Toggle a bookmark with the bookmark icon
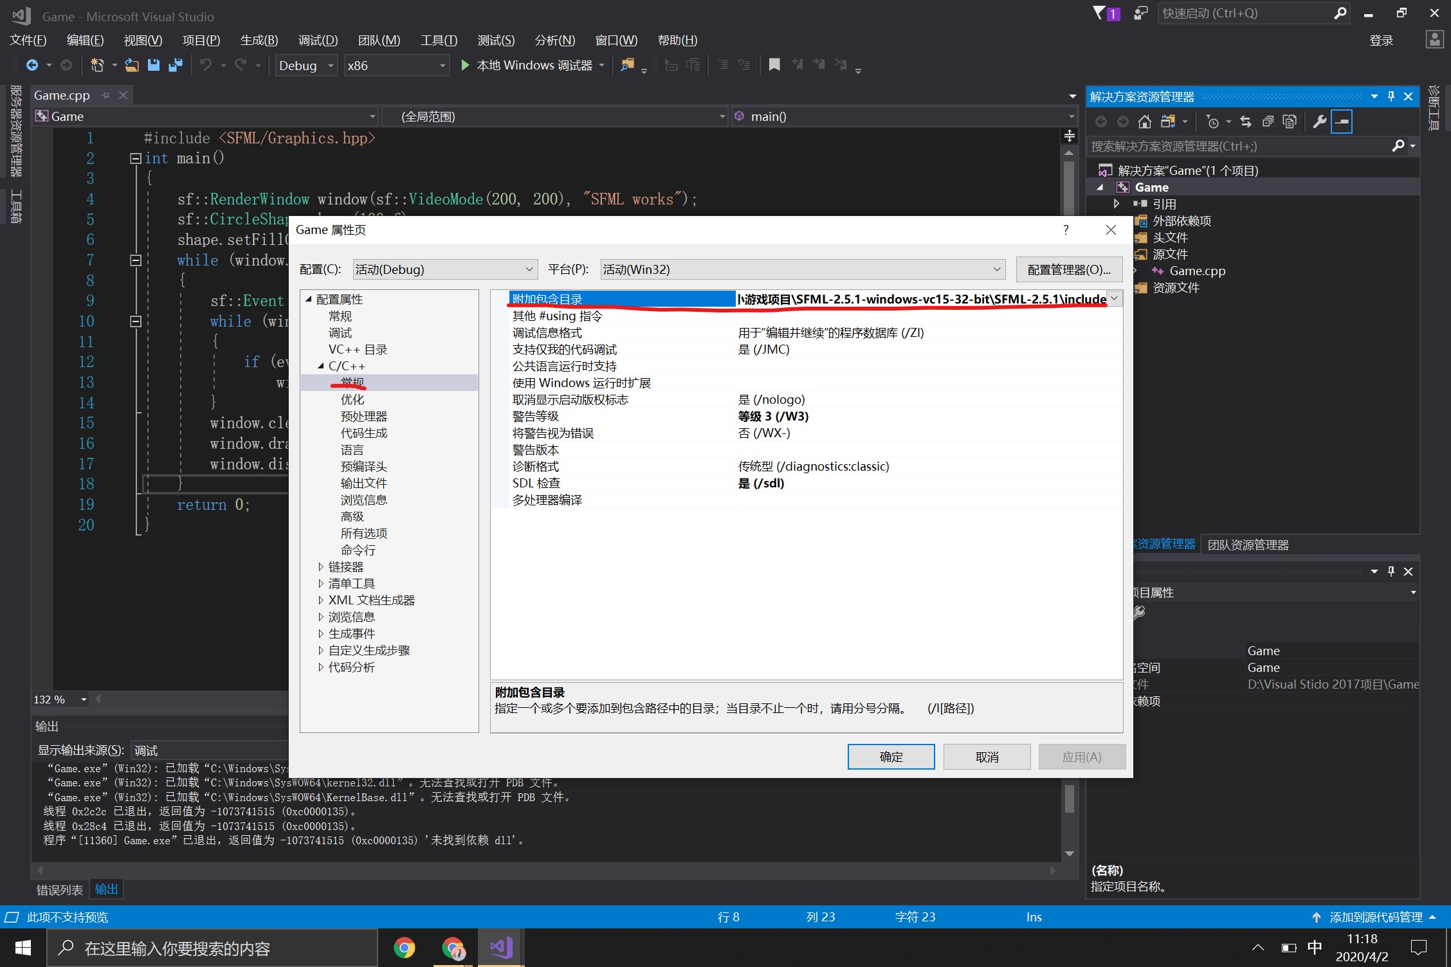Viewport: 1451px width, 967px height. [774, 64]
